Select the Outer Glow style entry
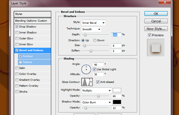 (26, 38)
